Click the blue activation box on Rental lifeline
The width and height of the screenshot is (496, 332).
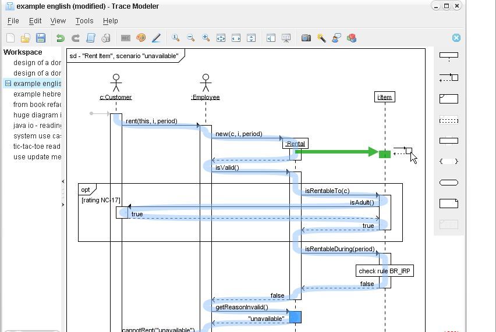[x=295, y=317]
